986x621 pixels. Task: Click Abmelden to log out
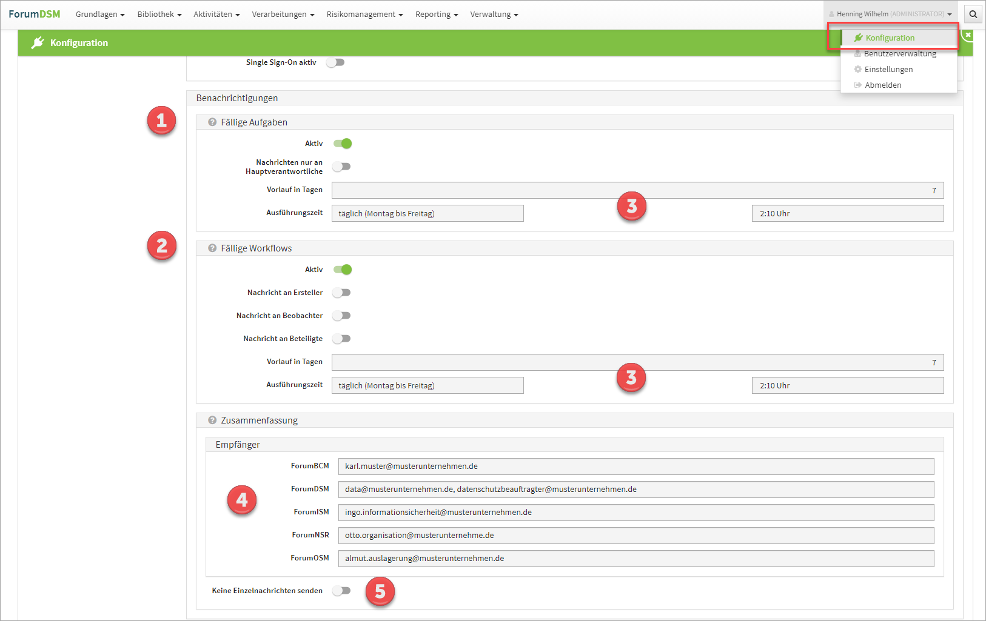(882, 85)
